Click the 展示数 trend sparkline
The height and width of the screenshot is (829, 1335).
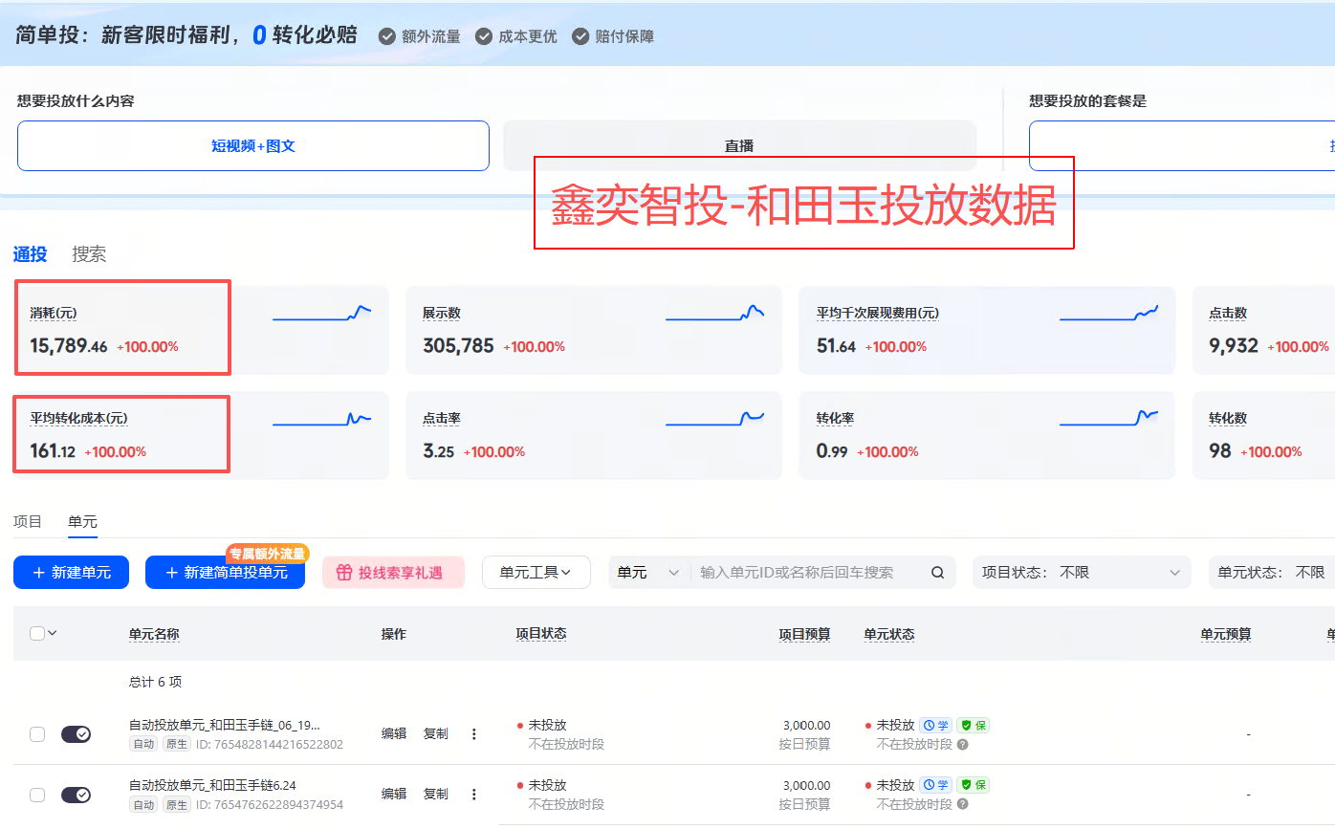pos(714,314)
